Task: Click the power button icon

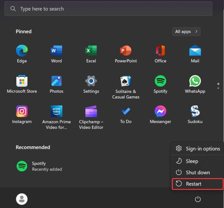Action: (198, 199)
